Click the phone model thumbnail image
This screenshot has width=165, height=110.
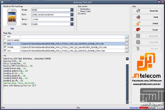point(12,17)
